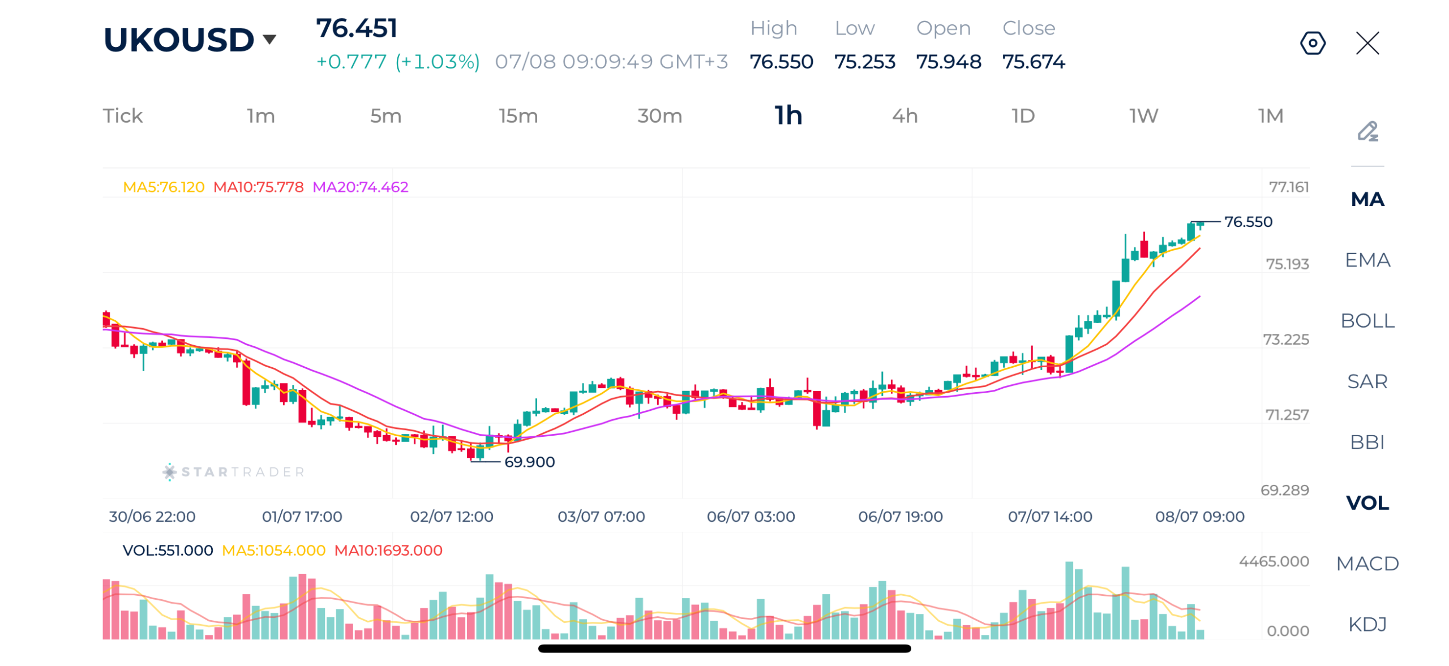
Task: Close the chart with X icon
Action: point(1367,43)
